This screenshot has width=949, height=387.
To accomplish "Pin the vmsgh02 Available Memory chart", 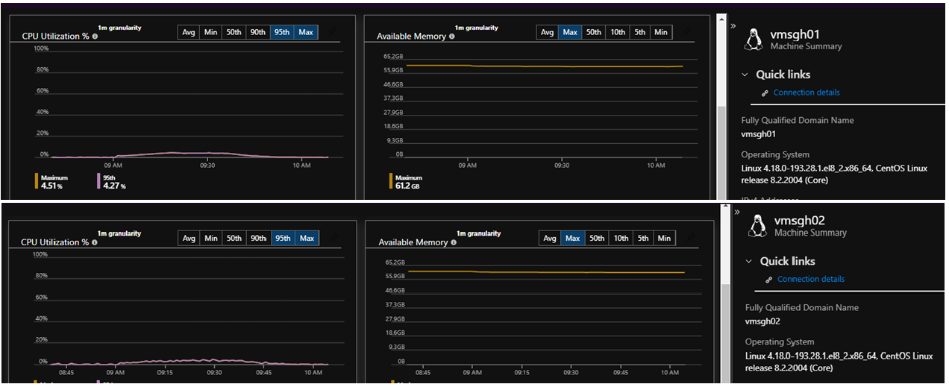I will coord(689,239).
